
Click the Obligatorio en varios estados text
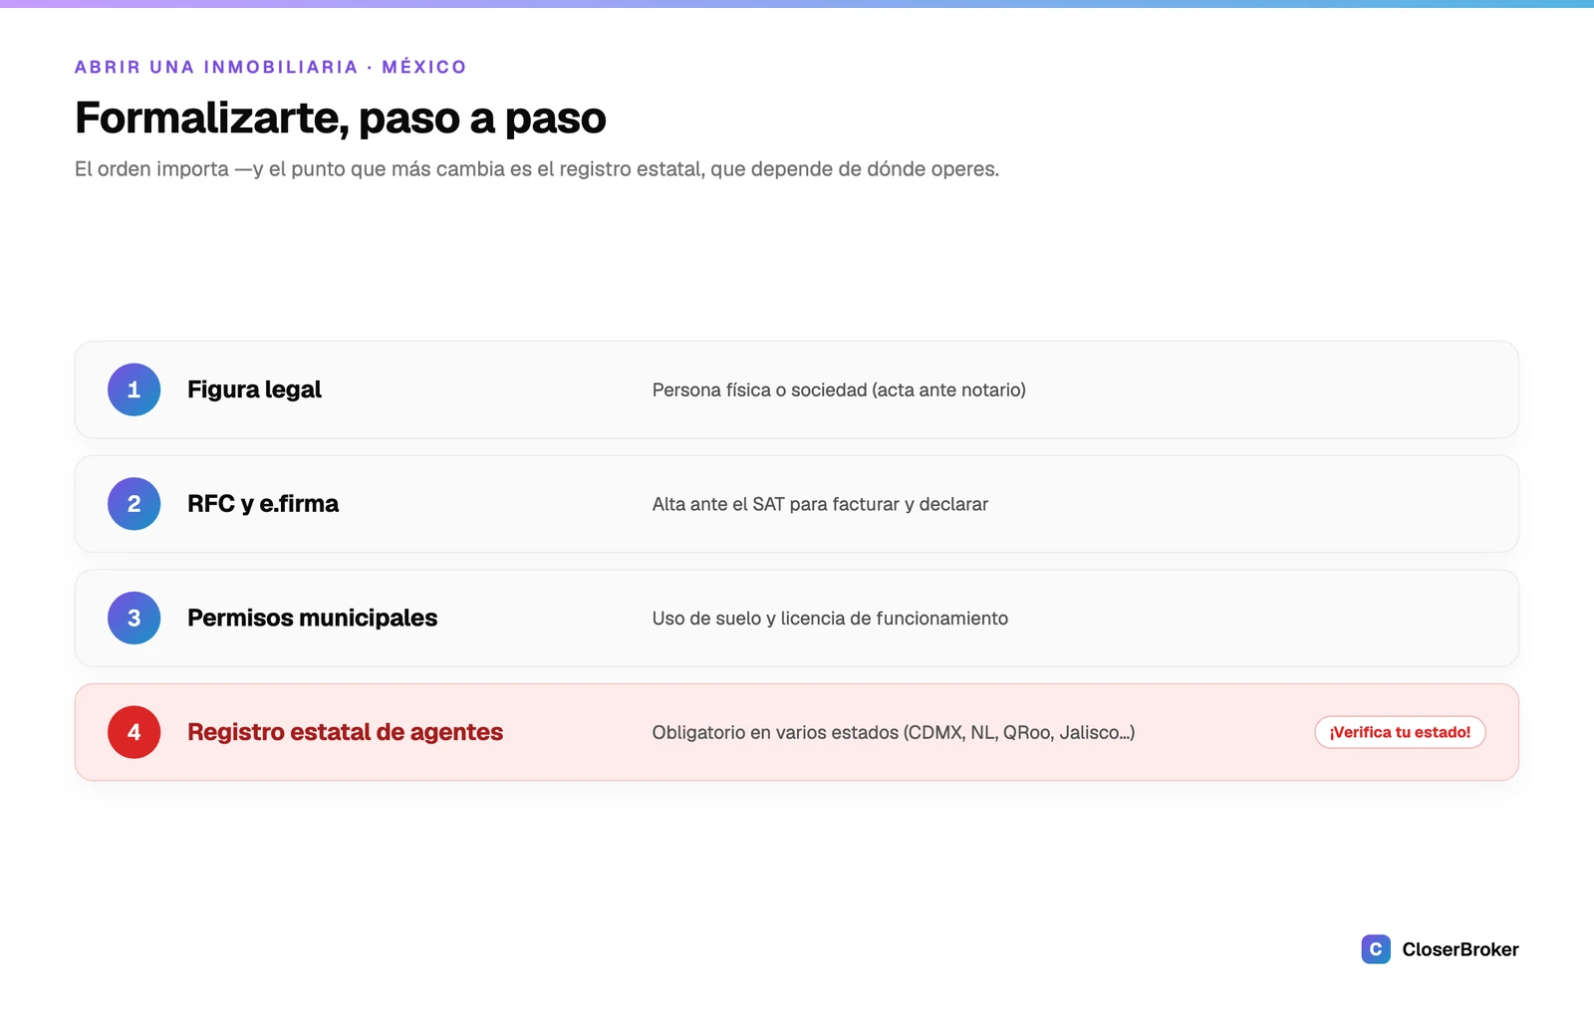(894, 732)
